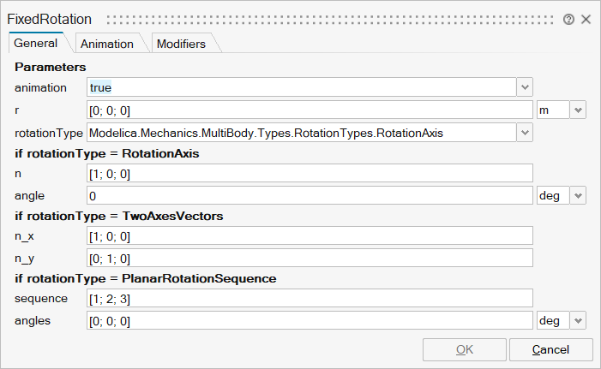Close the FixedRotation dialog
Screen dimensions: 601x369
pyautogui.click(x=586, y=20)
